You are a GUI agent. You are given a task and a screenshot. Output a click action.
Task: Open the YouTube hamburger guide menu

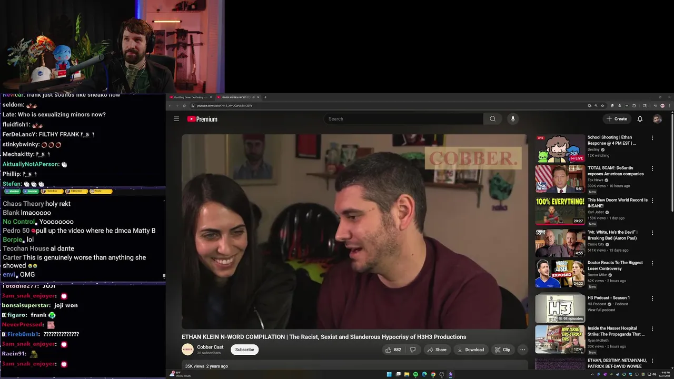(x=176, y=119)
